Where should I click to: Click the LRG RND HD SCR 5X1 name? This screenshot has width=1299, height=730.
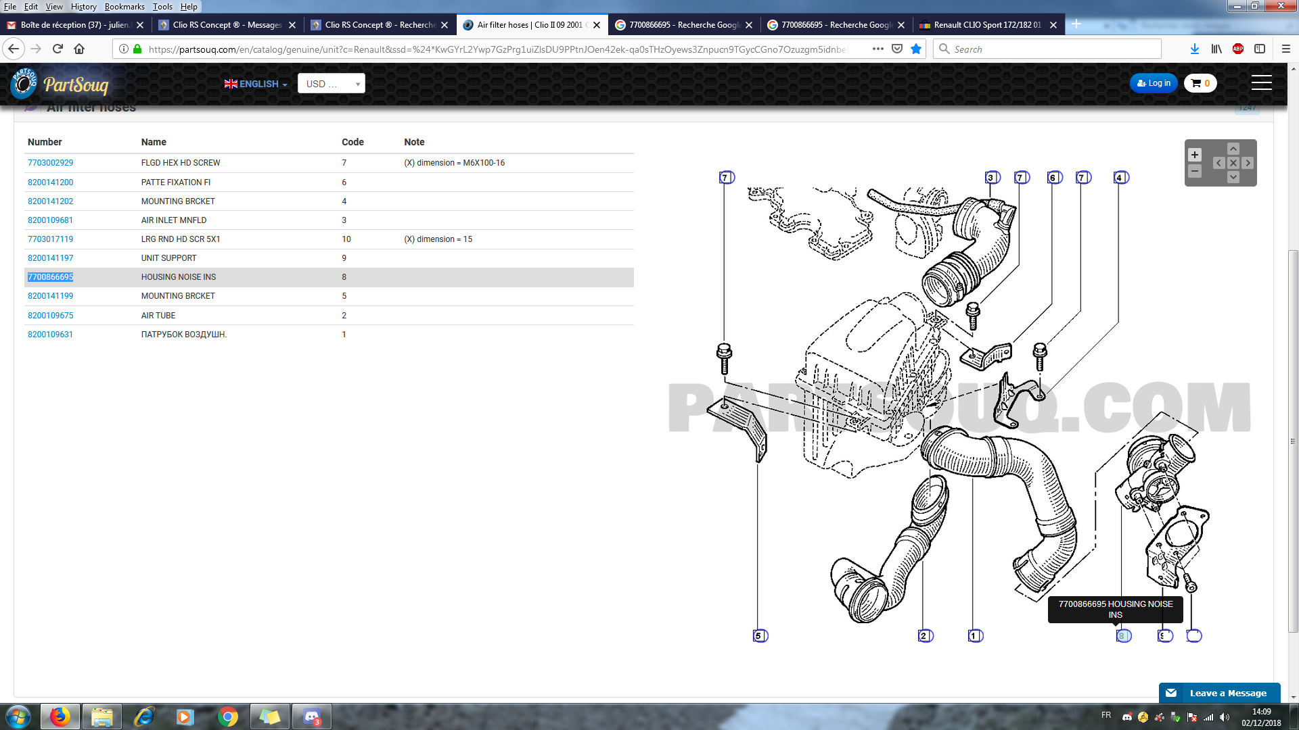tap(181, 239)
